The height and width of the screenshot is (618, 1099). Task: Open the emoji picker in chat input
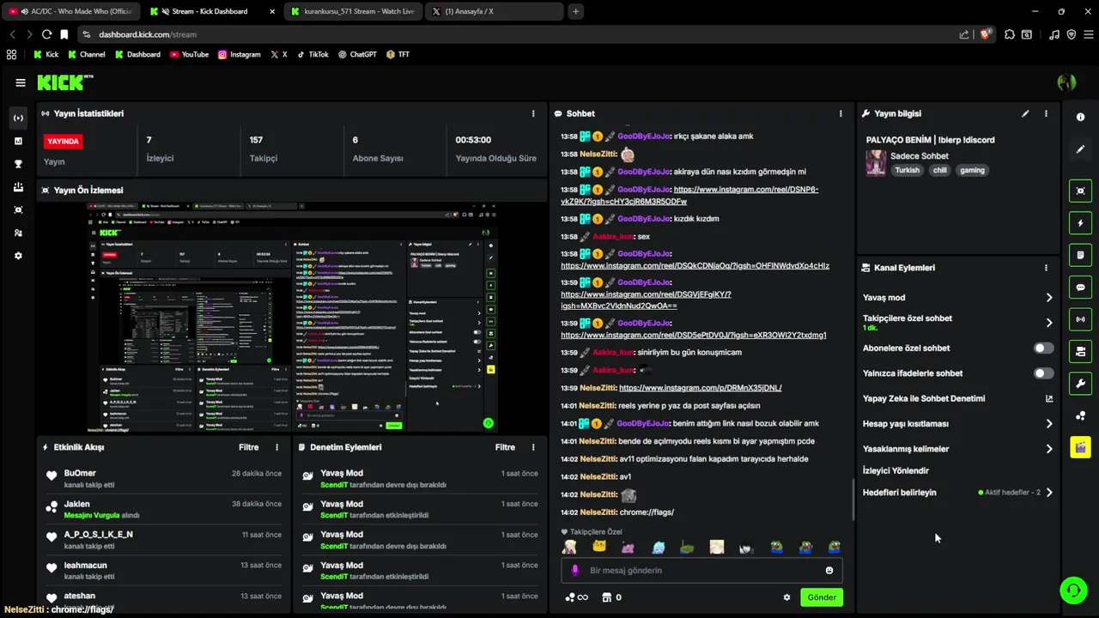pyautogui.click(x=829, y=570)
